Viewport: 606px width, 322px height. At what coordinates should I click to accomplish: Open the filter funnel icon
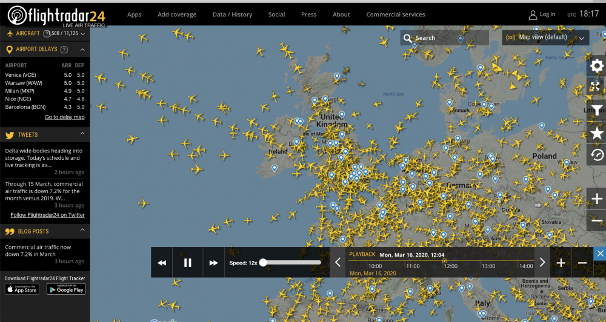tap(597, 110)
